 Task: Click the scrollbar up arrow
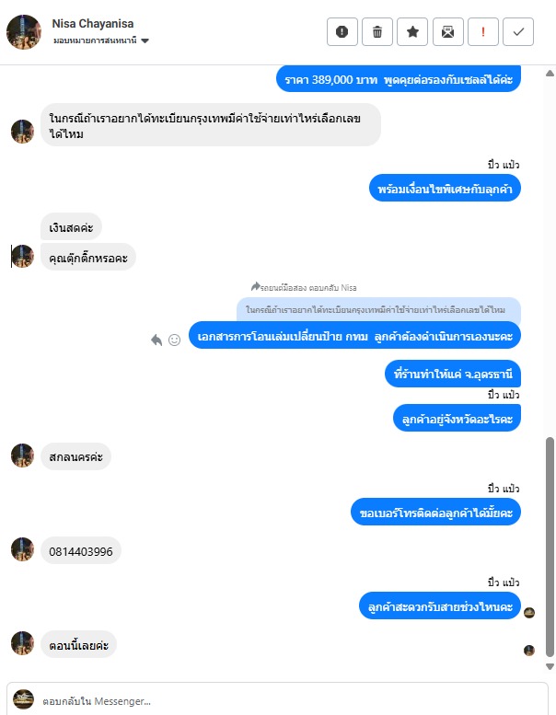(550, 74)
